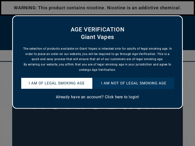Open the 'Click here to login!' link
Viewport: 195px width, 146px height.
point(122,97)
